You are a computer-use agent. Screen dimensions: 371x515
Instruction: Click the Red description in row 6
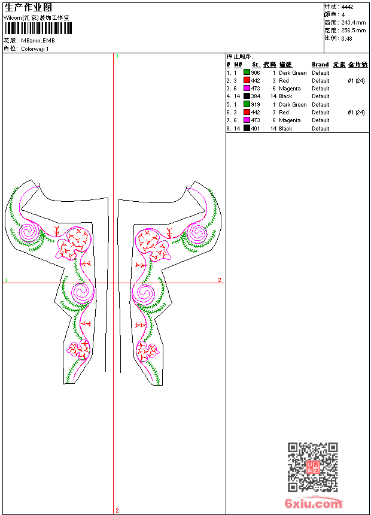(x=284, y=113)
